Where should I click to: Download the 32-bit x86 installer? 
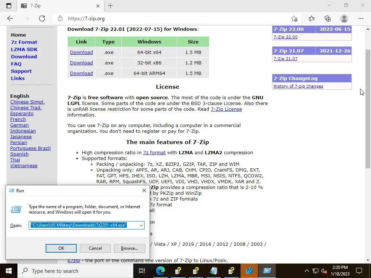(x=82, y=63)
